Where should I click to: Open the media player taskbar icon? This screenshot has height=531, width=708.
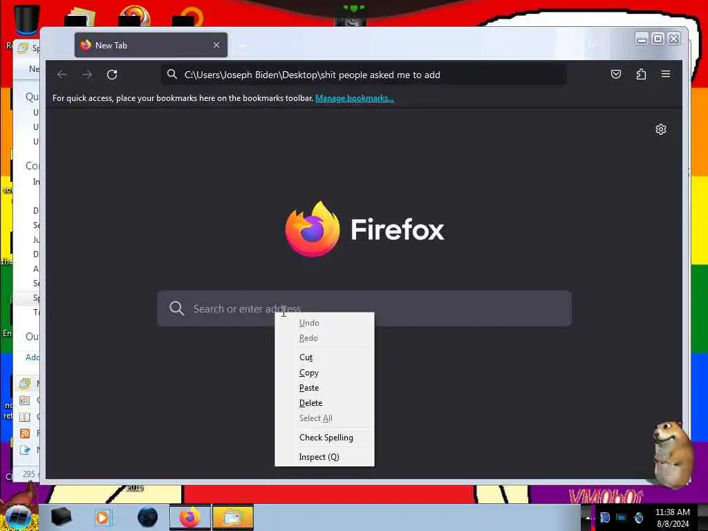click(103, 517)
